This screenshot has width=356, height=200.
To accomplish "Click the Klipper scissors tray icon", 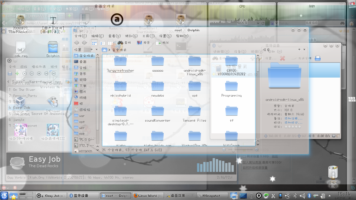I will click(273, 196).
